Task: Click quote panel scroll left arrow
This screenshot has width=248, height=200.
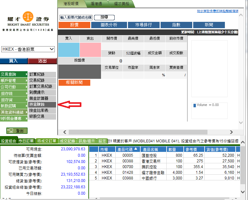Action: 65,132
